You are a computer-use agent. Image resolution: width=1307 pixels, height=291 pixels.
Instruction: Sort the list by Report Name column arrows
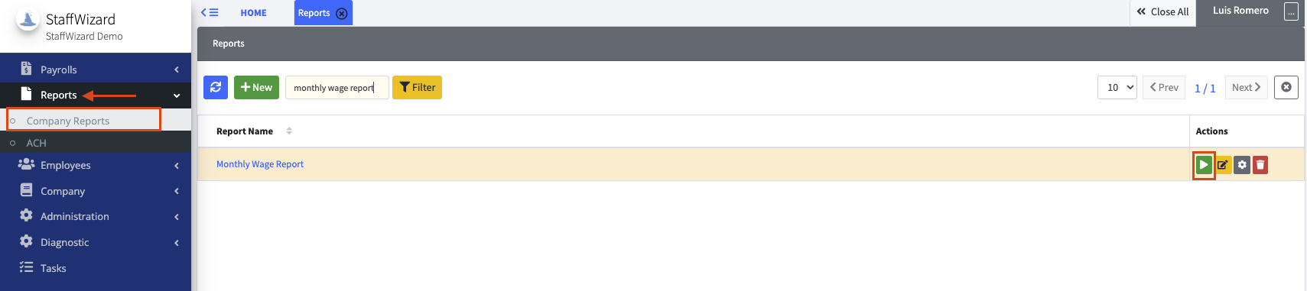[x=289, y=131]
